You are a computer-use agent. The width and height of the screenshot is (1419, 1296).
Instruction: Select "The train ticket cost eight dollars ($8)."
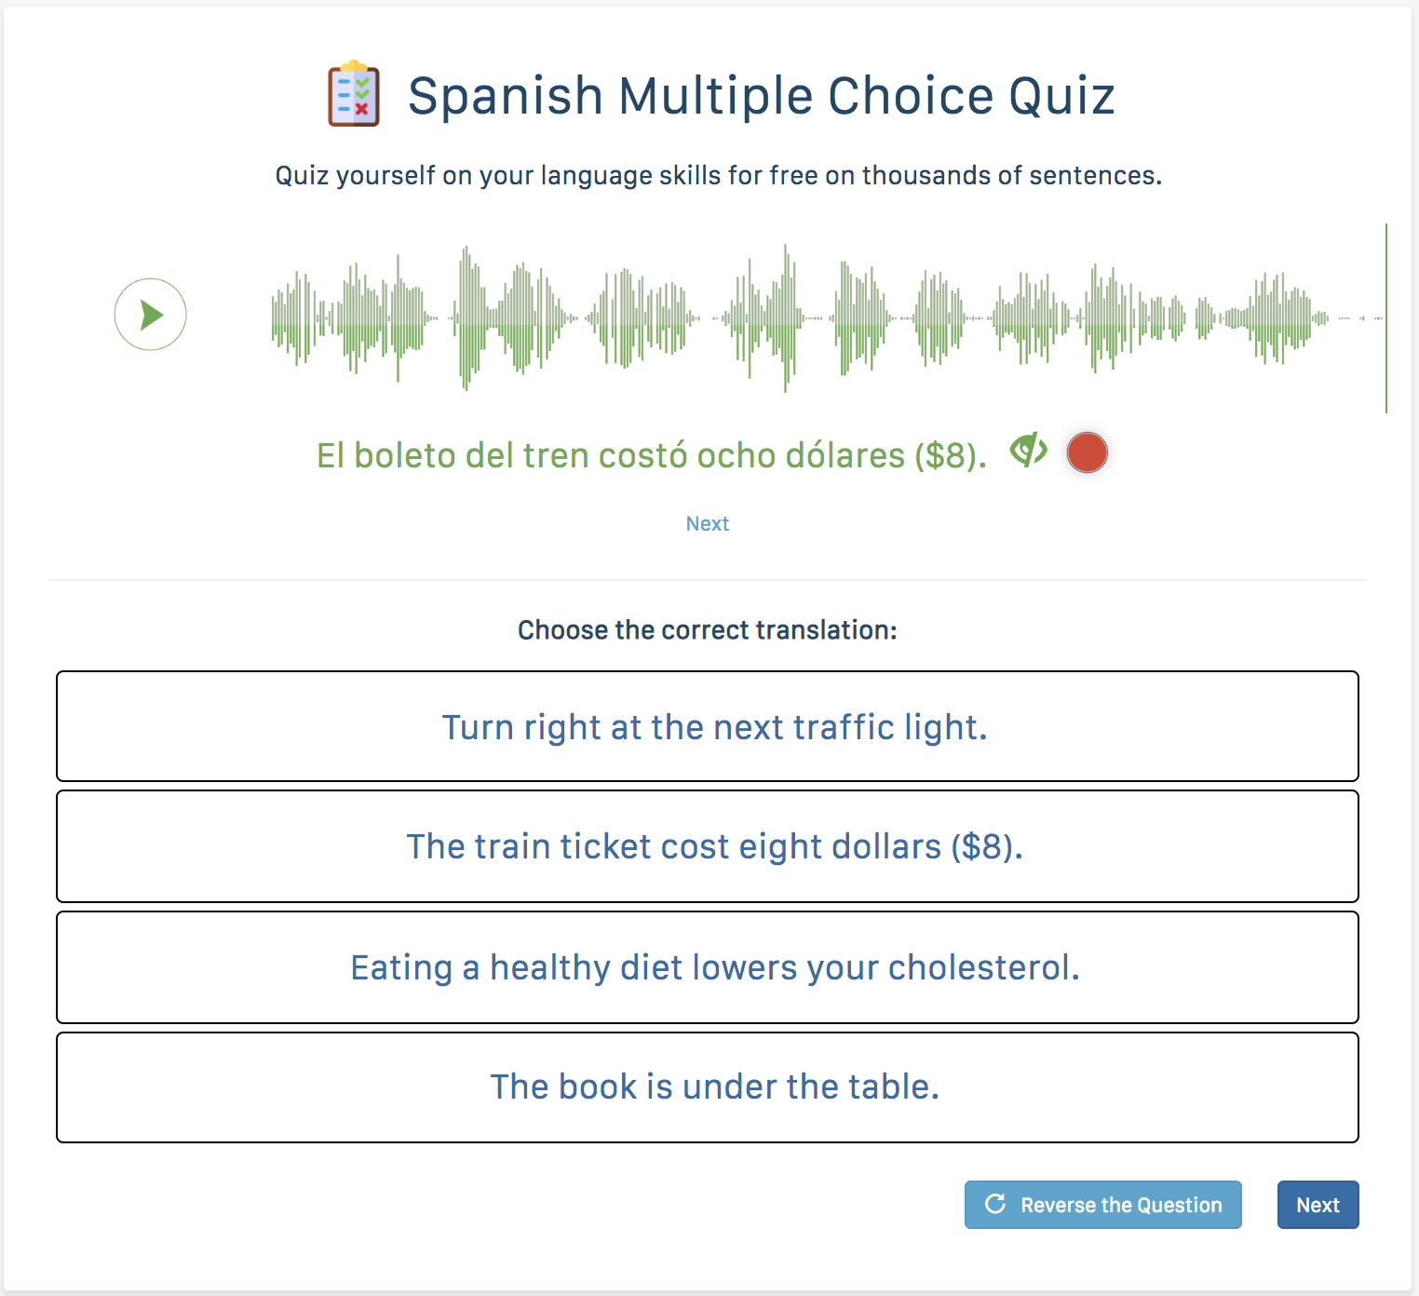[x=707, y=846]
